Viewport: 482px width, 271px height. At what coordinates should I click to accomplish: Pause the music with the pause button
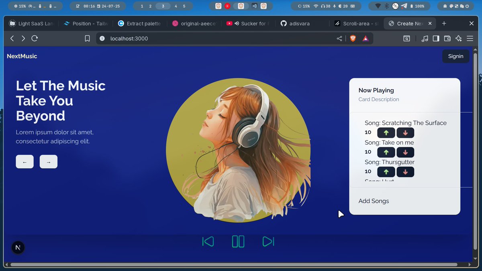coord(238,241)
